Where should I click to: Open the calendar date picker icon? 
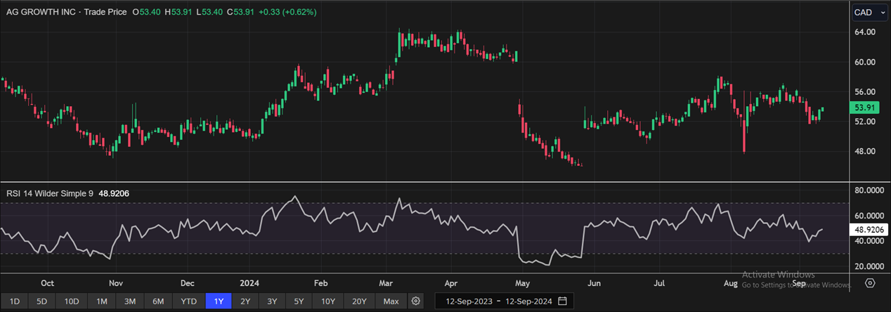point(562,301)
